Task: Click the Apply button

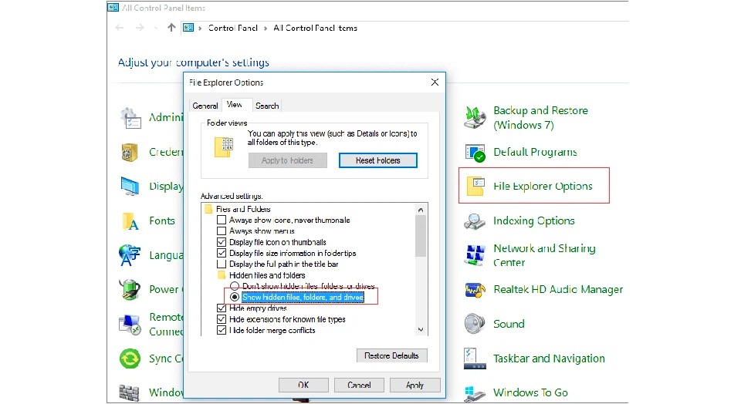Action: click(415, 385)
